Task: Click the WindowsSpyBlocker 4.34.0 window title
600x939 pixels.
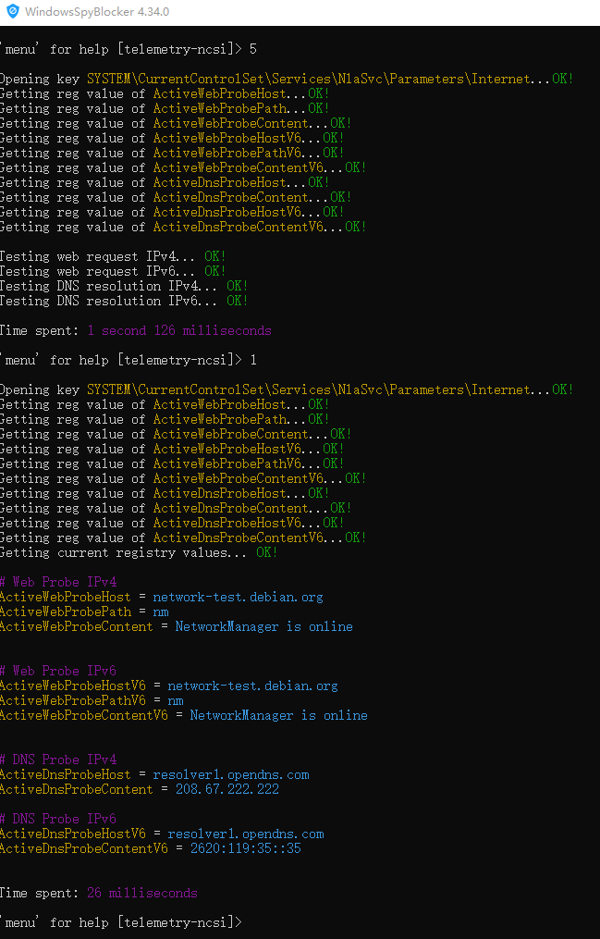Action: coord(97,12)
